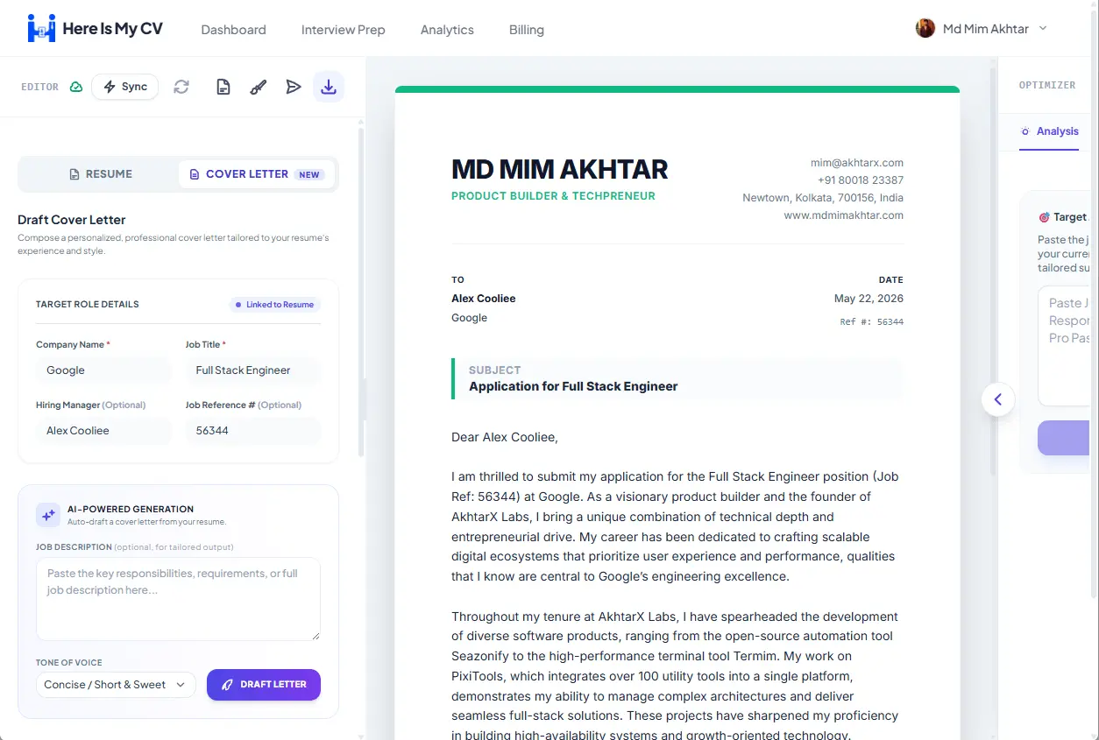Click the download icon in editor toolbar
Screen dimensions: 1099x740
coord(329,87)
